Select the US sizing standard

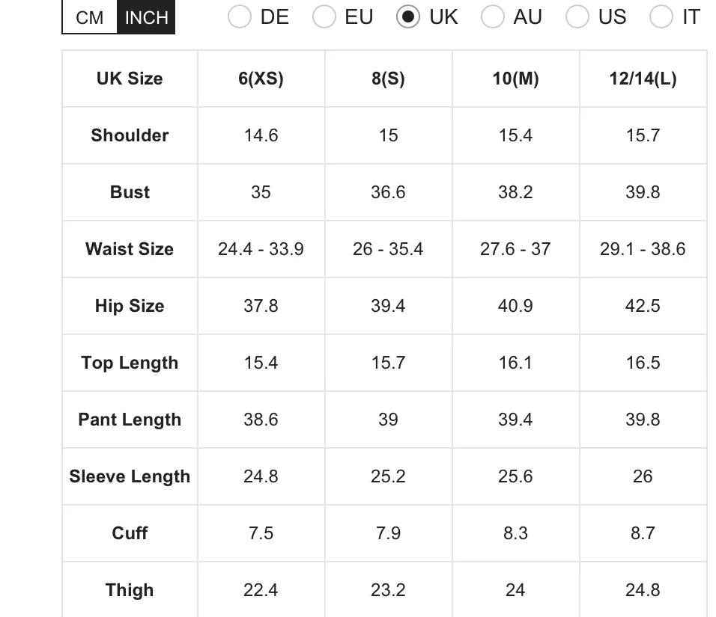coord(577,16)
